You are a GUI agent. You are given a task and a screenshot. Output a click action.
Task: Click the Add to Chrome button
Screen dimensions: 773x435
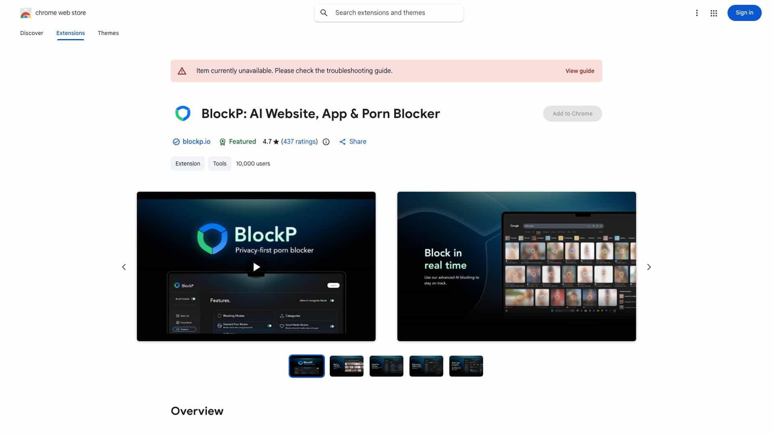[572, 114]
